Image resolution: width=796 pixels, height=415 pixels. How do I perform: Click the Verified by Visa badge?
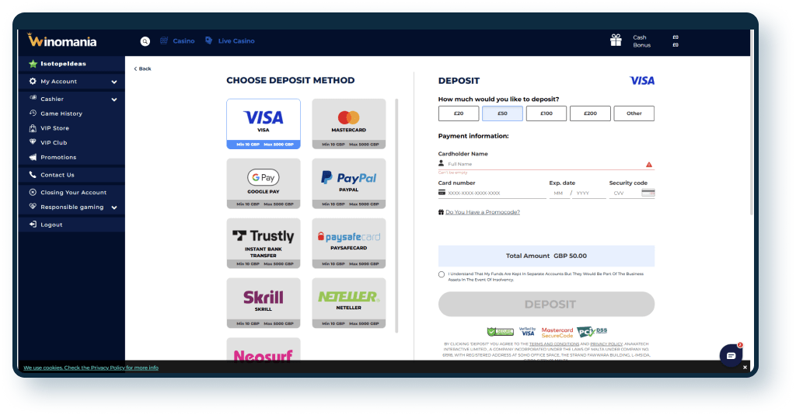(x=528, y=331)
